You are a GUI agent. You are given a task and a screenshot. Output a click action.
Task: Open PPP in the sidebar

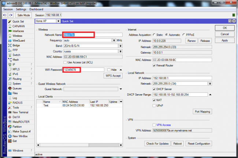pos(15,50)
